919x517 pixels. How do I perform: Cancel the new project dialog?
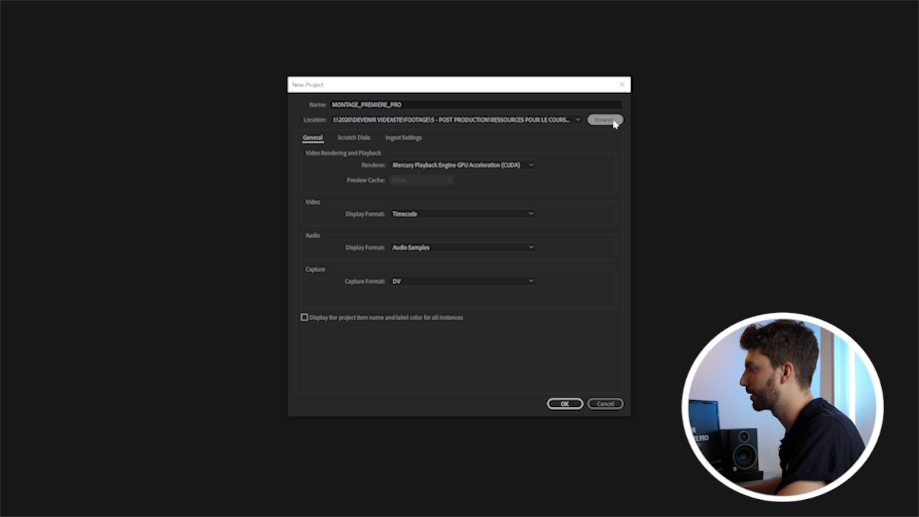[605, 404]
